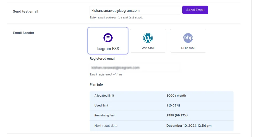
Task: Click the Remaining limit row label
Action: pyautogui.click(x=105, y=115)
